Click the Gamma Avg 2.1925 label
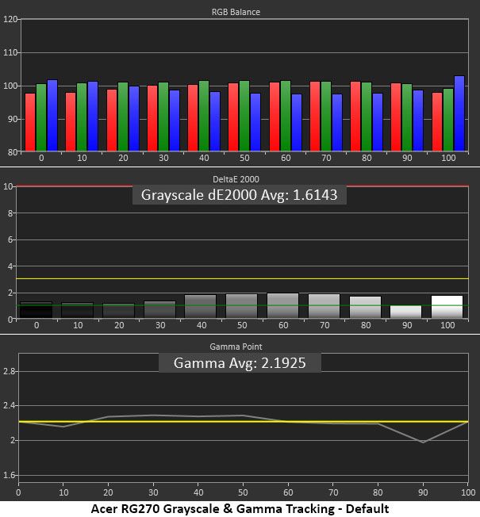Viewport: 480px width, 517px height. click(240, 362)
